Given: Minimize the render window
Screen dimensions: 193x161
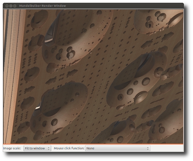Looking at the screenshot, I should 11,6.
